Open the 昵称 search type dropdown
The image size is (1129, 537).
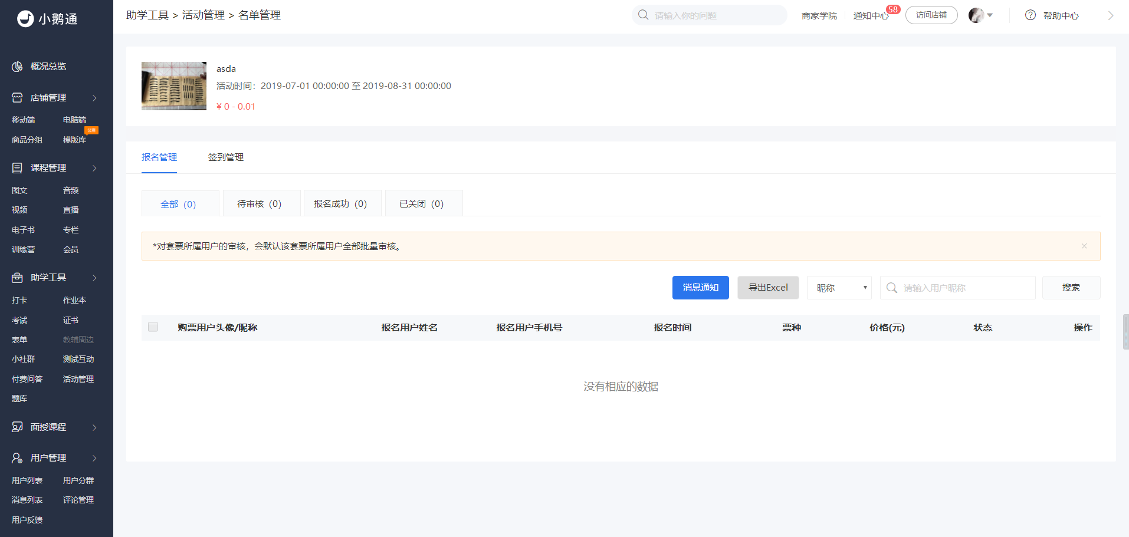point(839,288)
